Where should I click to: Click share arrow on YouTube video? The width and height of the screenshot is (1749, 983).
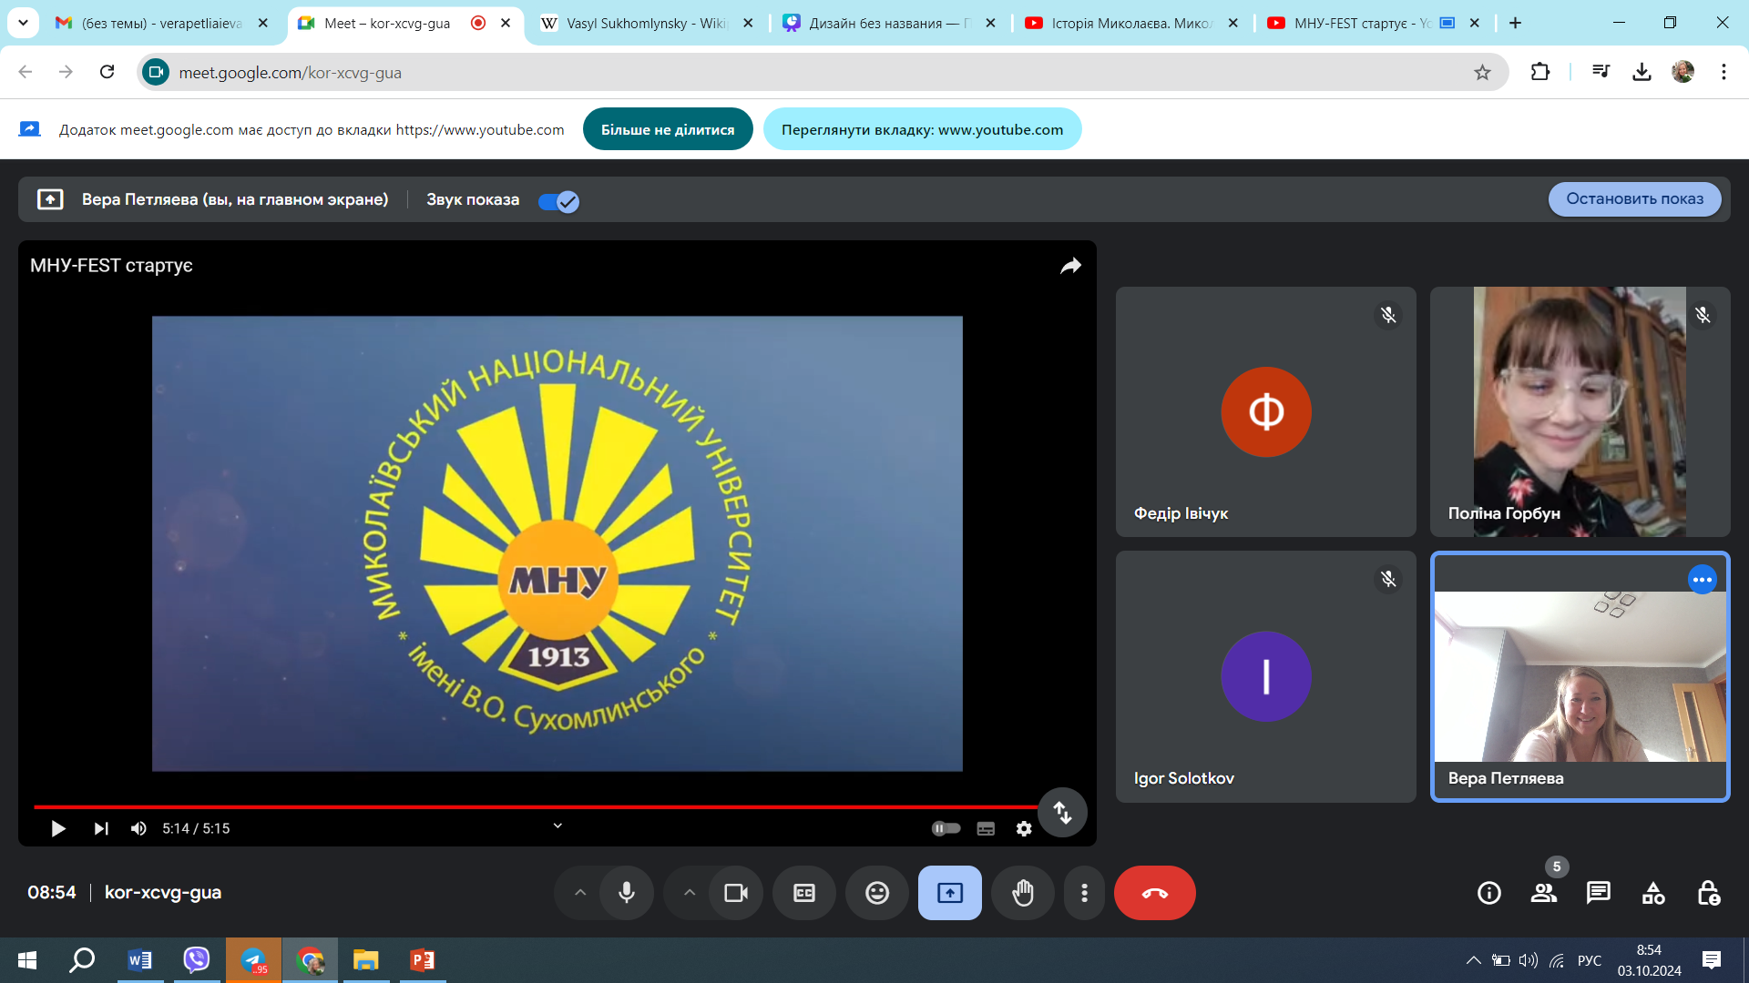[x=1070, y=266]
